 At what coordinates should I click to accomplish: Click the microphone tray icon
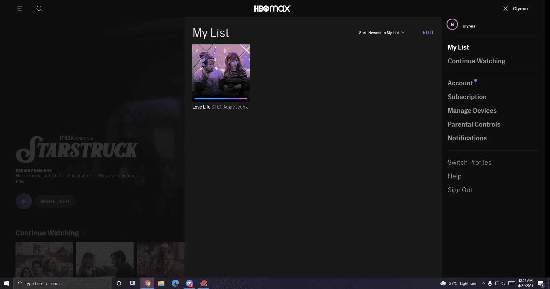[490, 283]
